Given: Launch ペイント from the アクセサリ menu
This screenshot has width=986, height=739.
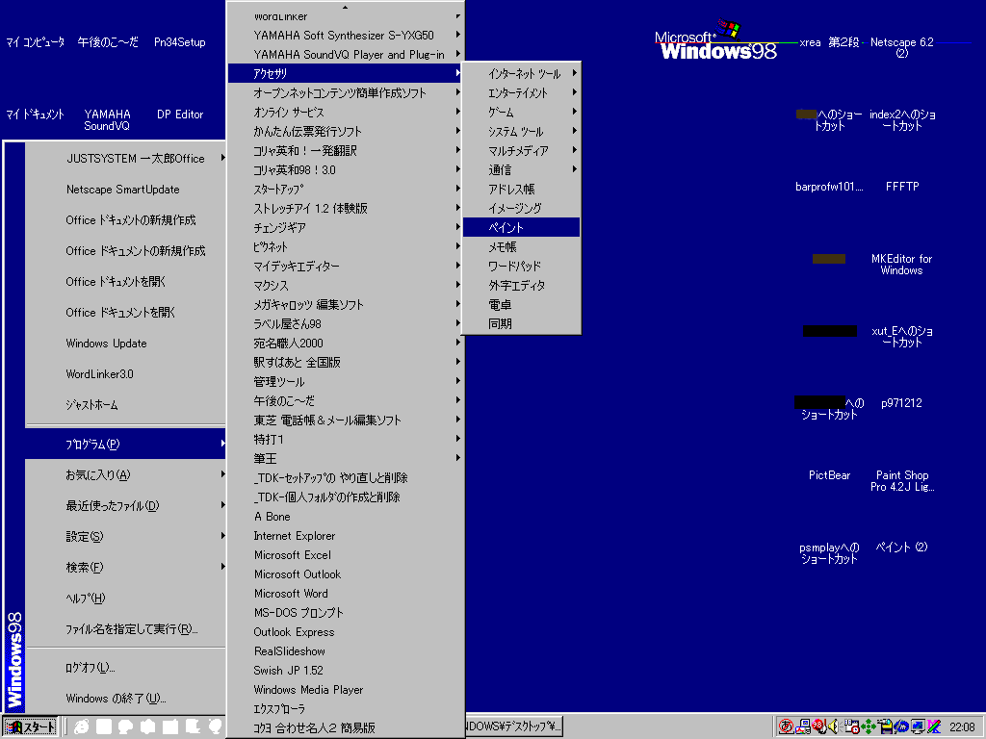Looking at the screenshot, I should (521, 227).
